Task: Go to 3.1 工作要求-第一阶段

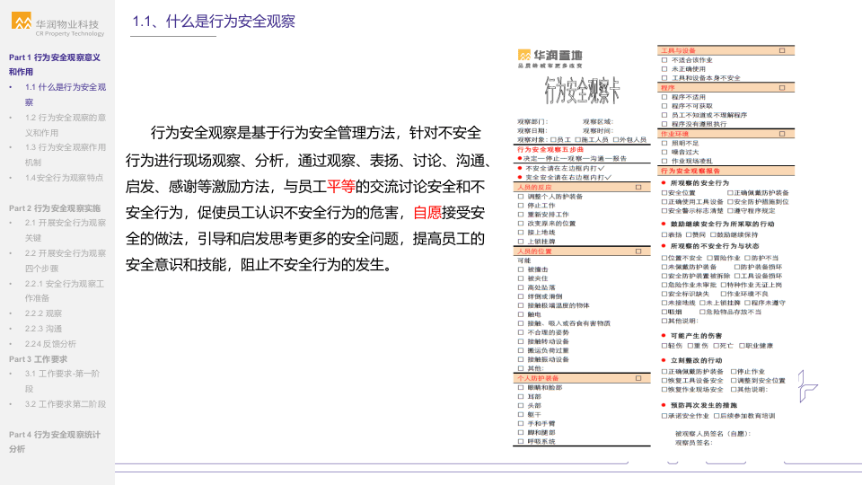Action: pyautogui.click(x=62, y=381)
